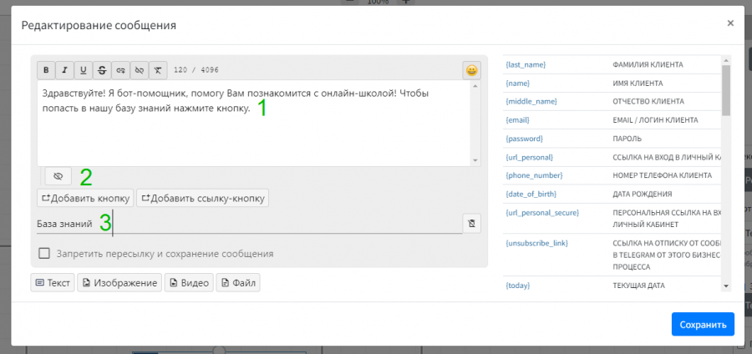752x354 pixels.
Task: Apply strikethrough formatting to text
Action: pyautogui.click(x=102, y=70)
